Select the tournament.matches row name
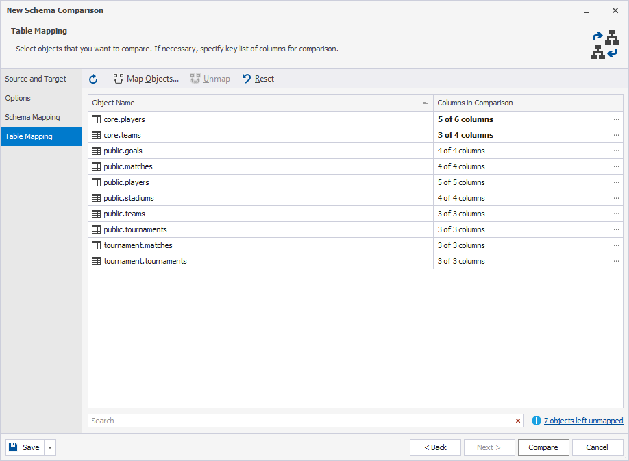 (x=138, y=245)
